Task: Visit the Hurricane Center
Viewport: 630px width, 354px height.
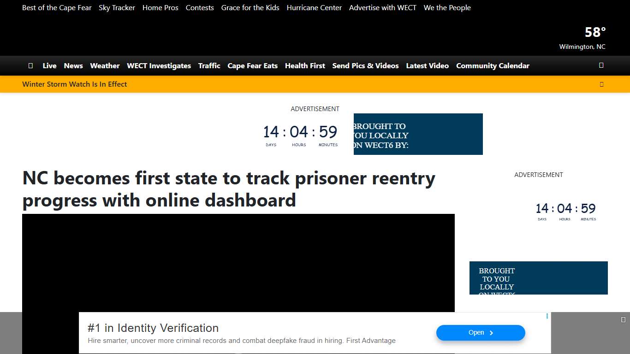Action: pyautogui.click(x=314, y=7)
